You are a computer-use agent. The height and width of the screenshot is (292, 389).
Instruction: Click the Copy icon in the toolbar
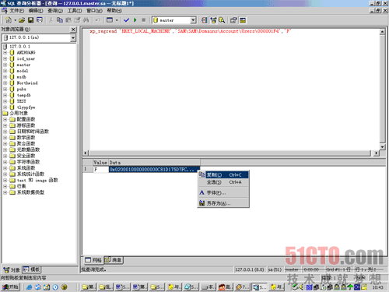[x=60, y=20]
